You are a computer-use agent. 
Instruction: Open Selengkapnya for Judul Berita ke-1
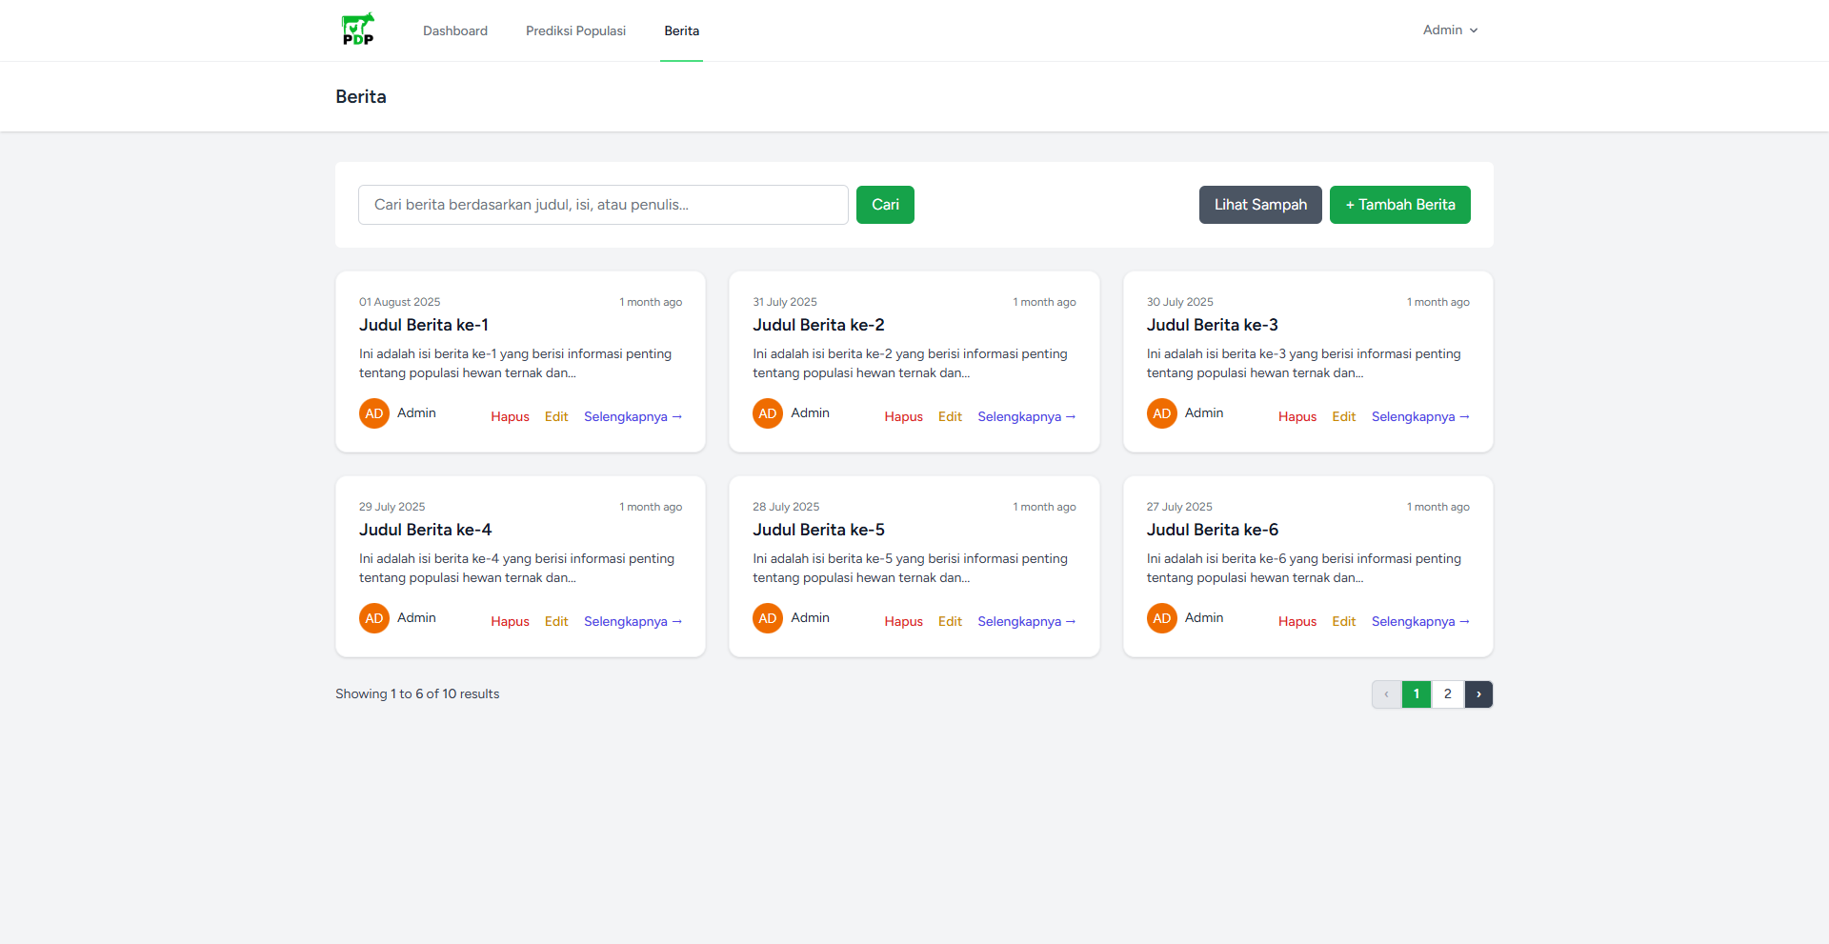pyautogui.click(x=633, y=416)
